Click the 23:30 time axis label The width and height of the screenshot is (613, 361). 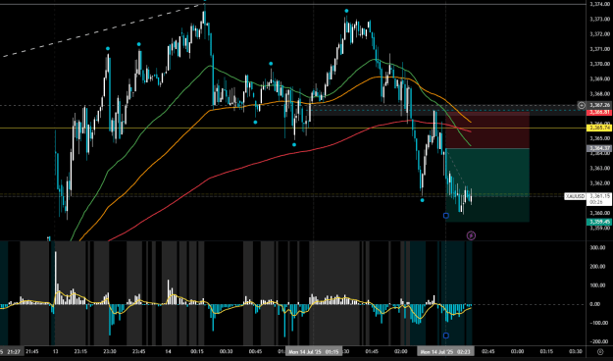point(110,351)
